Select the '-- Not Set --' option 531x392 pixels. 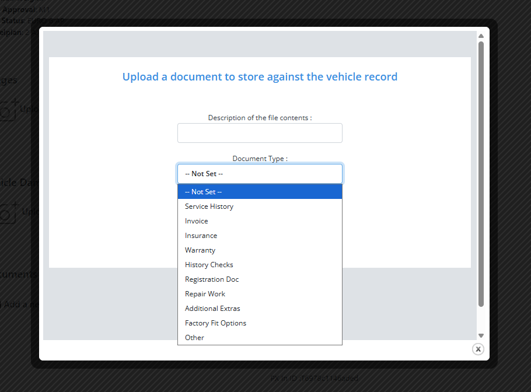point(260,192)
